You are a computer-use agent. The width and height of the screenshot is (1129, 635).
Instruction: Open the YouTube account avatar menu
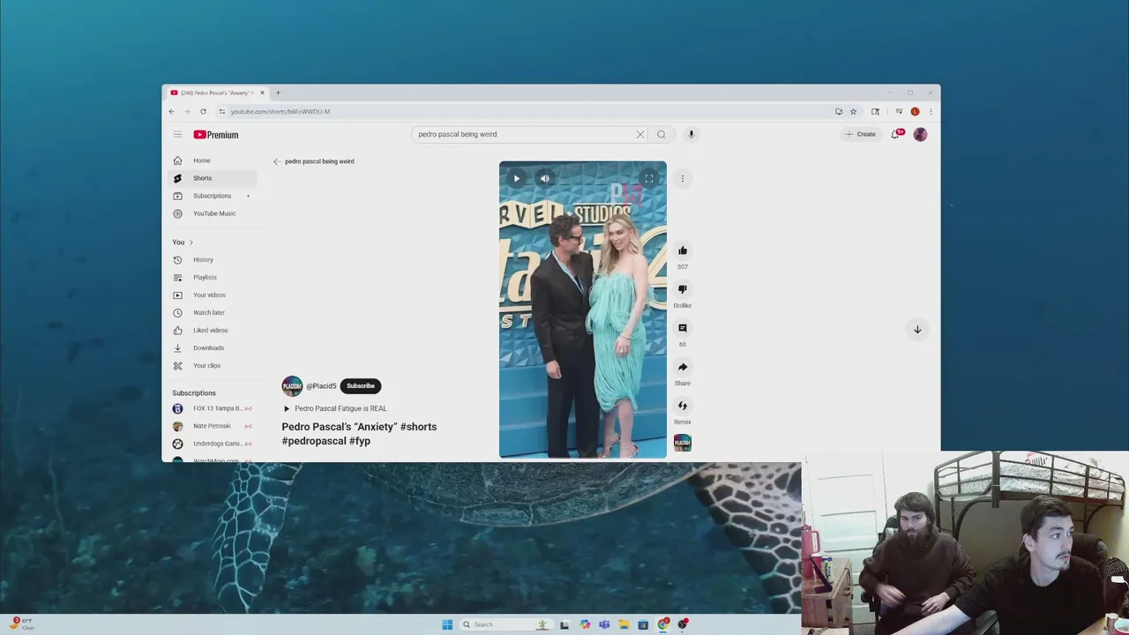pyautogui.click(x=920, y=134)
